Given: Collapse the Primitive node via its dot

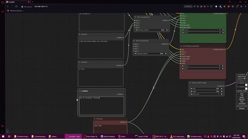Looking at the screenshot, I should coord(95,119).
